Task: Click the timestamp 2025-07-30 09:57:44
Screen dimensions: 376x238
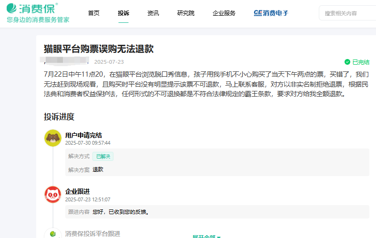Action: tap(88, 143)
